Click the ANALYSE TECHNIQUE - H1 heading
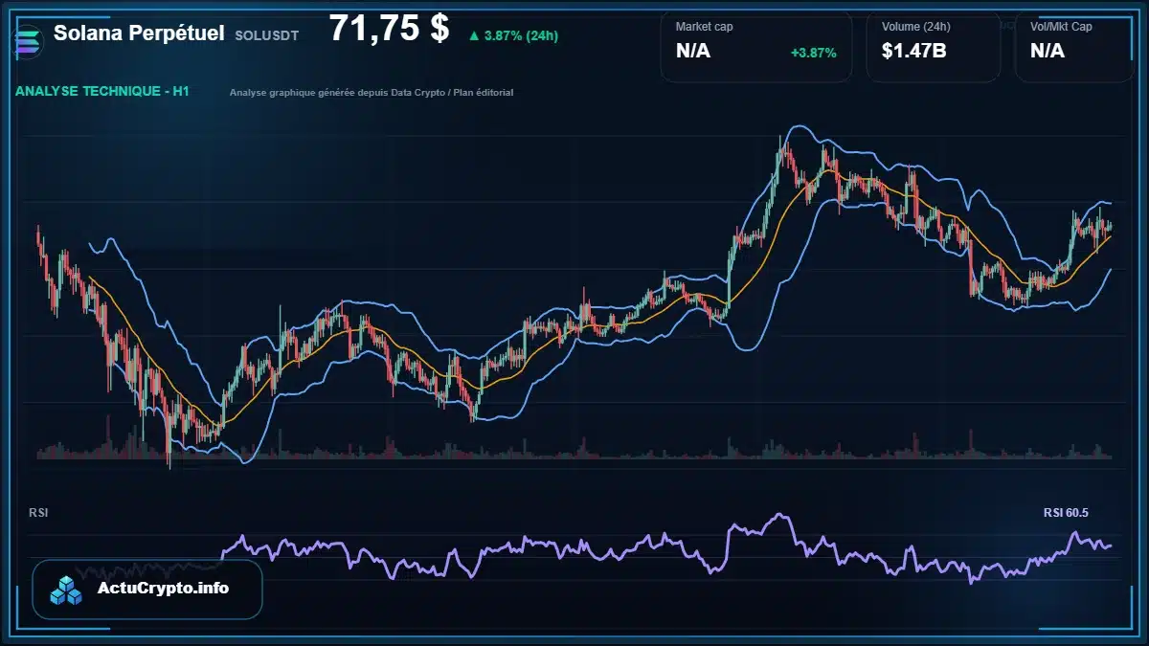The image size is (1149, 646). pyautogui.click(x=101, y=92)
